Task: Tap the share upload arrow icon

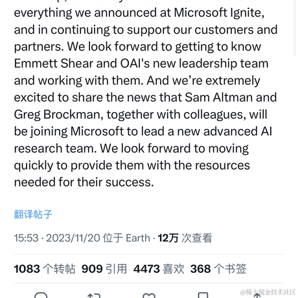Action: pyautogui.click(x=257, y=295)
